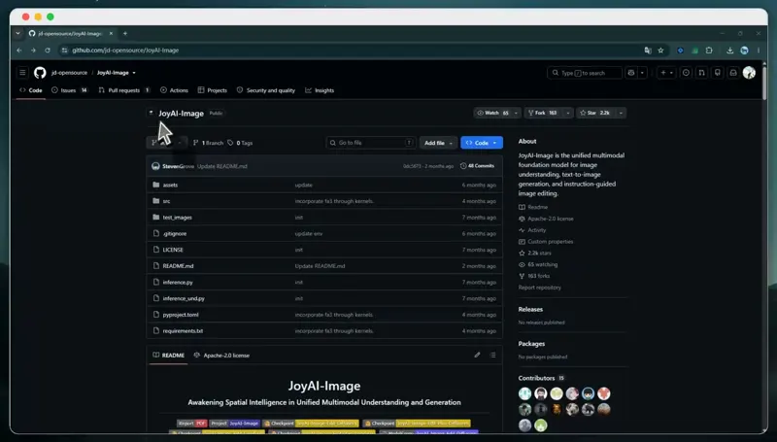Open the tab search chevron
The width and height of the screenshot is (777, 442).
click(x=17, y=33)
